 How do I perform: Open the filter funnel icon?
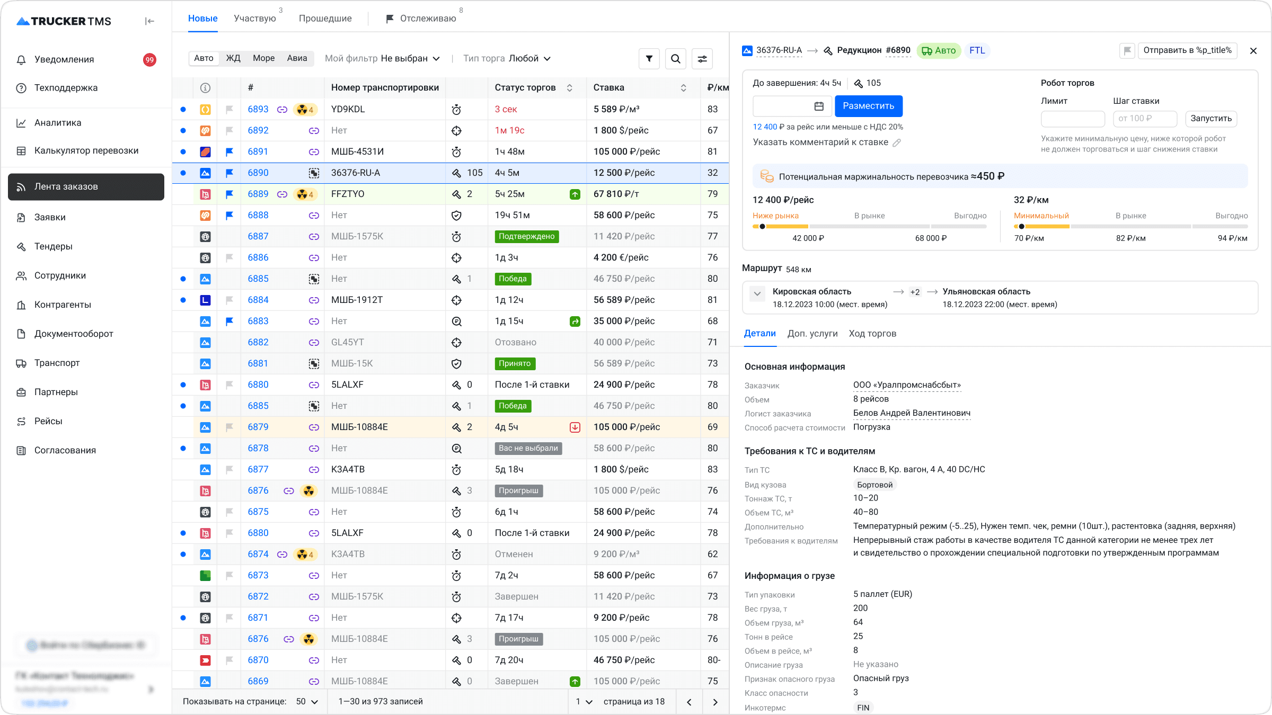(649, 59)
